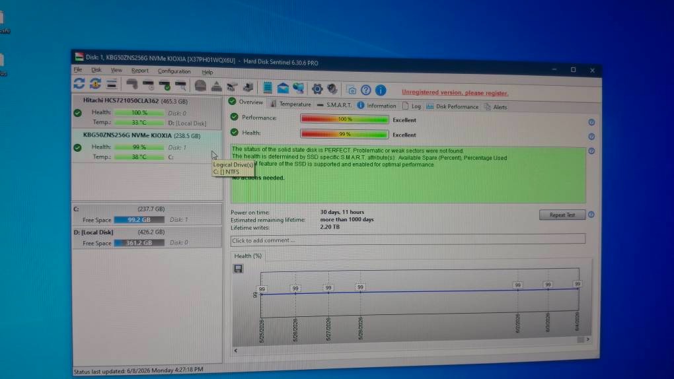Click the globe network toolbar icon
This screenshot has height=379, width=674.
pos(299,88)
